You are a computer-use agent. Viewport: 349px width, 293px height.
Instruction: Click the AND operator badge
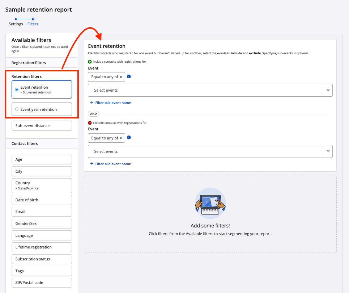pyautogui.click(x=93, y=114)
